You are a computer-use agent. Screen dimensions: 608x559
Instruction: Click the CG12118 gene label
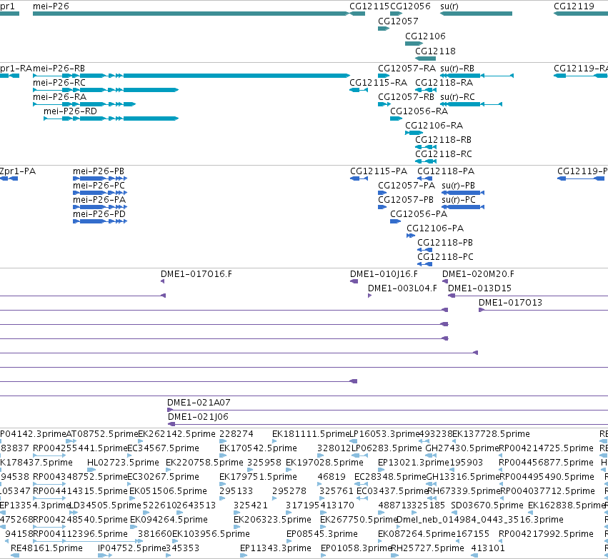click(435, 51)
